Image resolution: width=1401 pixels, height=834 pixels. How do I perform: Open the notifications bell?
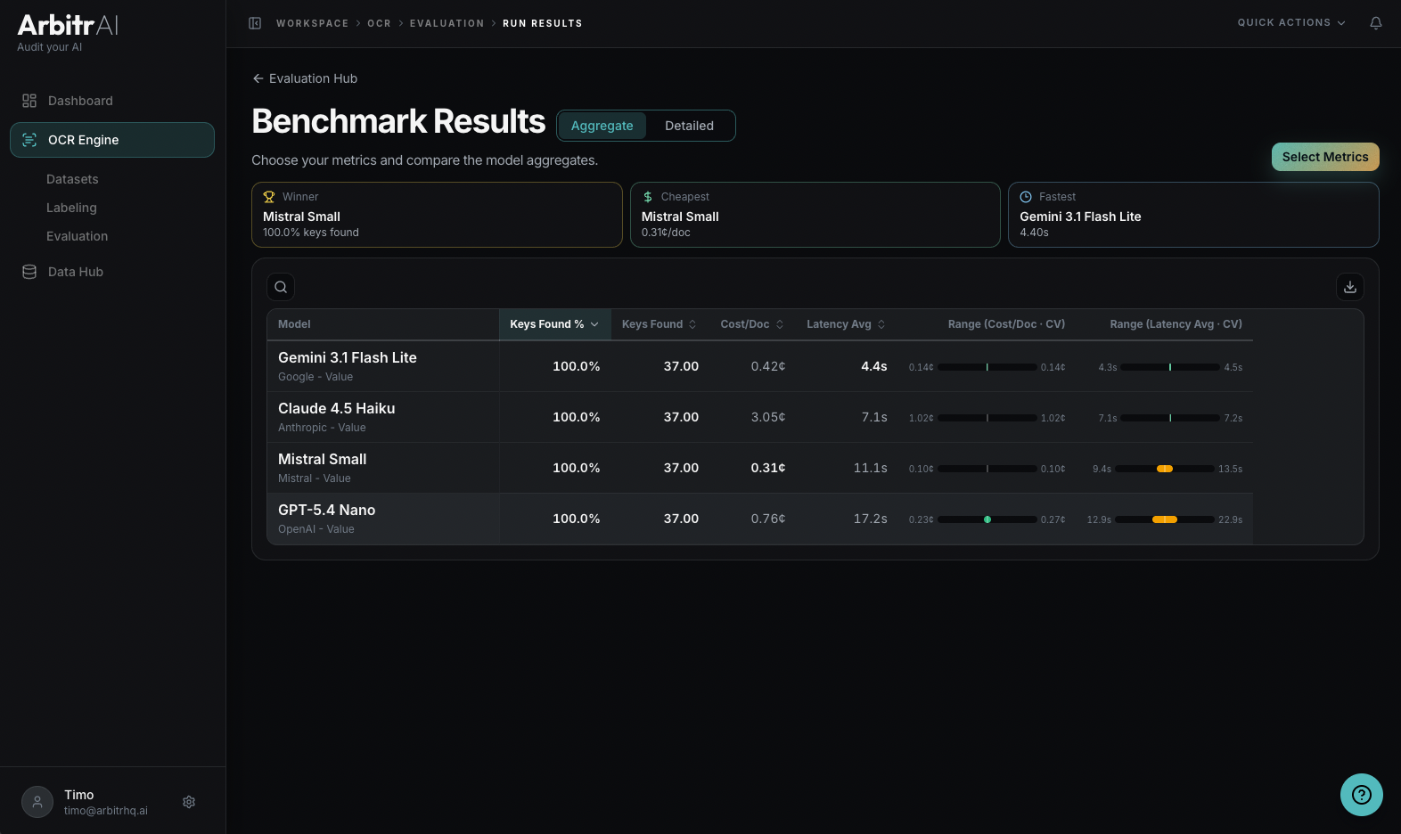pos(1375,23)
